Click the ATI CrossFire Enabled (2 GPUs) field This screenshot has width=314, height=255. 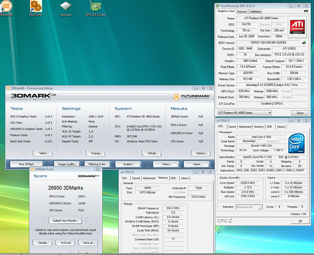[x=272, y=103]
